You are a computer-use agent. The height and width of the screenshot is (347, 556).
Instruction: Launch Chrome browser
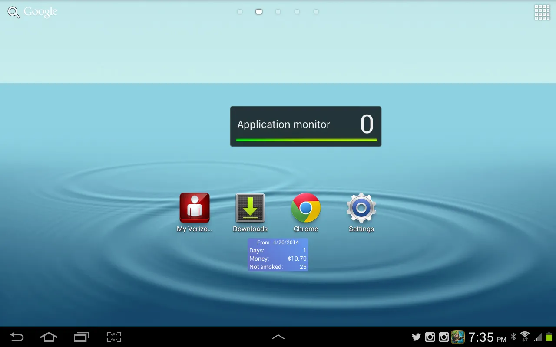[x=306, y=213]
